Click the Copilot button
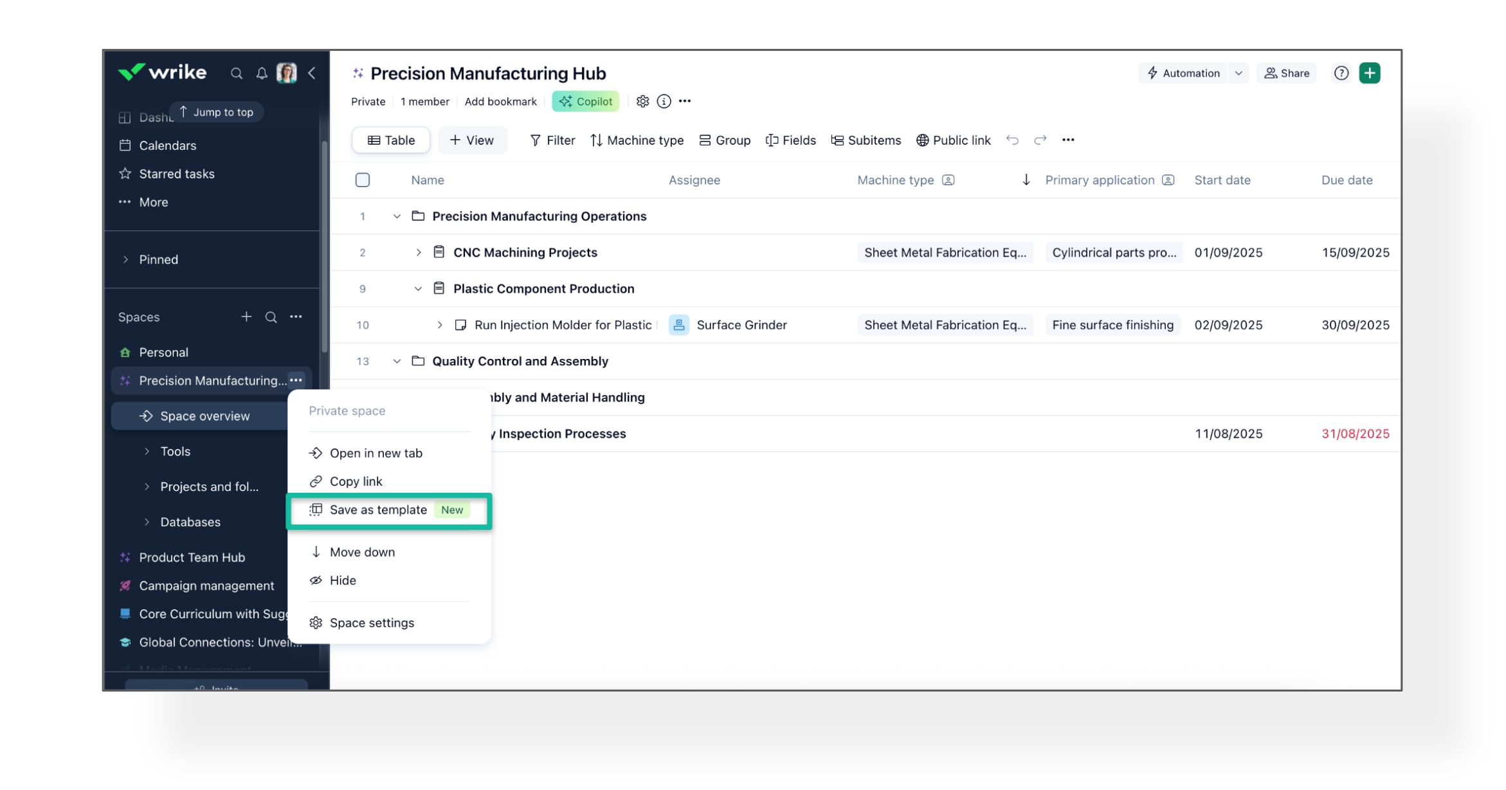1506x790 pixels. tap(585, 101)
